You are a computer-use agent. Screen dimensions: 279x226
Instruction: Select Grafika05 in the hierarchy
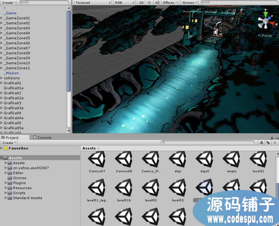pyautogui.click(x=13, y=123)
